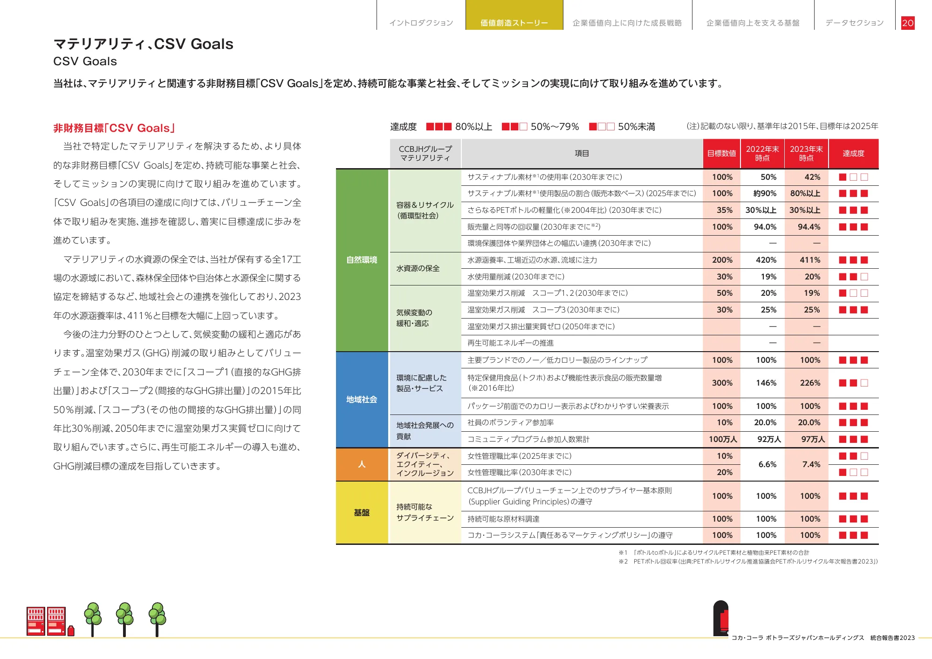The width and height of the screenshot is (932, 659).
Task: Click 持続可能なサプライチェーン cell
Action: pyautogui.click(x=425, y=512)
